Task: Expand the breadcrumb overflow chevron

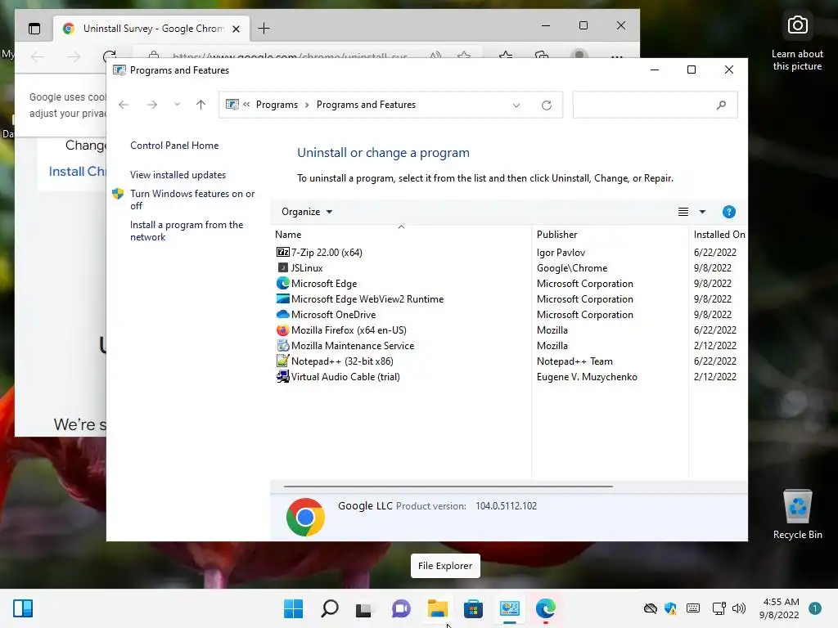Action: click(x=246, y=105)
